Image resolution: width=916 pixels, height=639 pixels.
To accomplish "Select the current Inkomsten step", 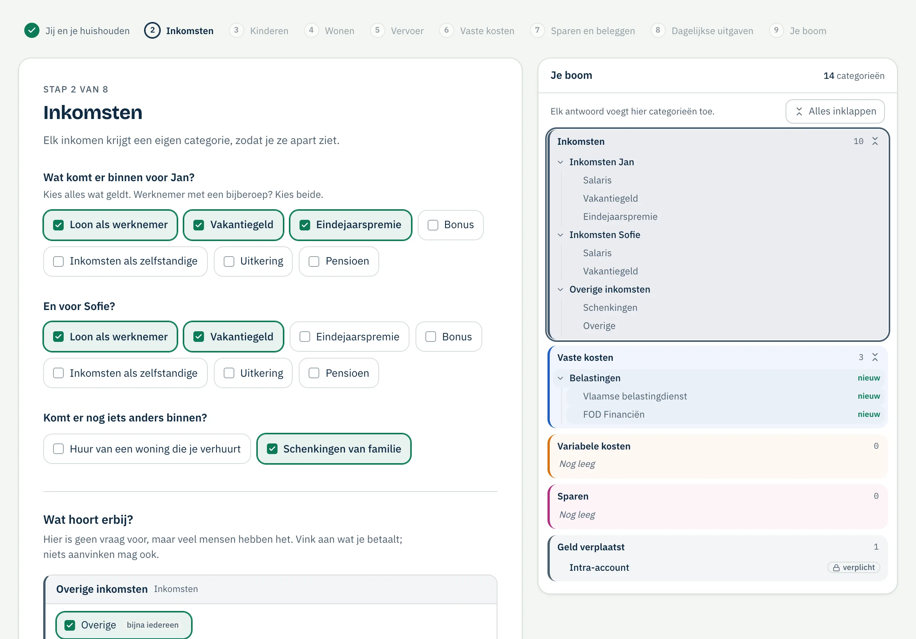I will point(179,31).
